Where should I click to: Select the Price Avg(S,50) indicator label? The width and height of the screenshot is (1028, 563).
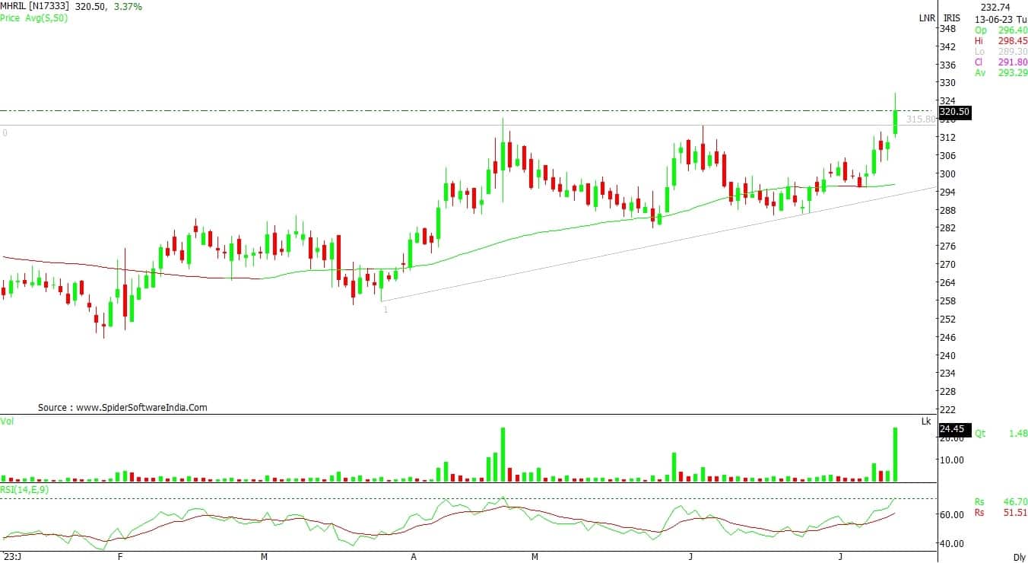point(34,17)
